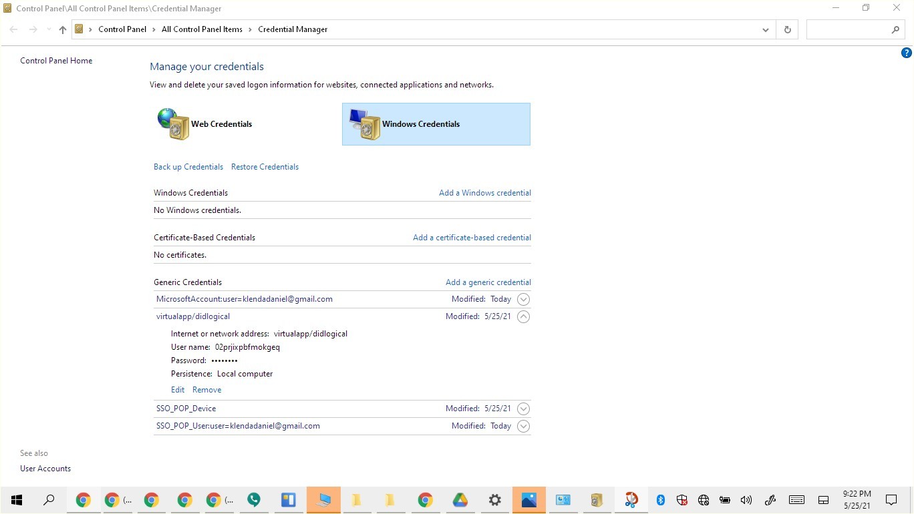Go up one level with the up arrow
Image resolution: width=914 pixels, height=514 pixels.
pos(63,29)
